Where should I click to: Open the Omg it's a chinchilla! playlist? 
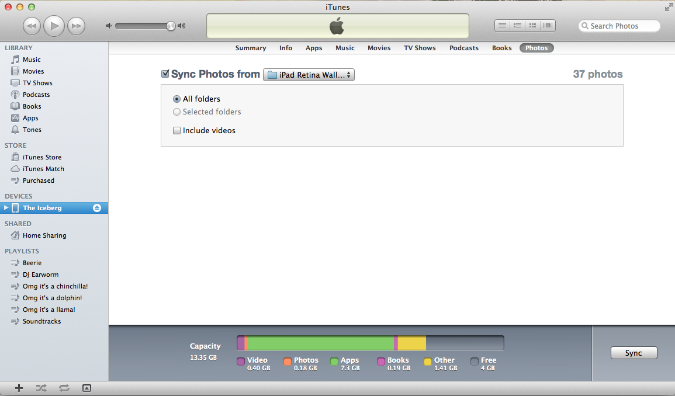click(x=54, y=286)
